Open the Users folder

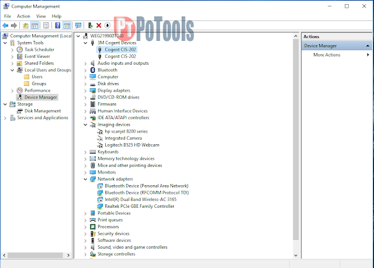coord(37,76)
